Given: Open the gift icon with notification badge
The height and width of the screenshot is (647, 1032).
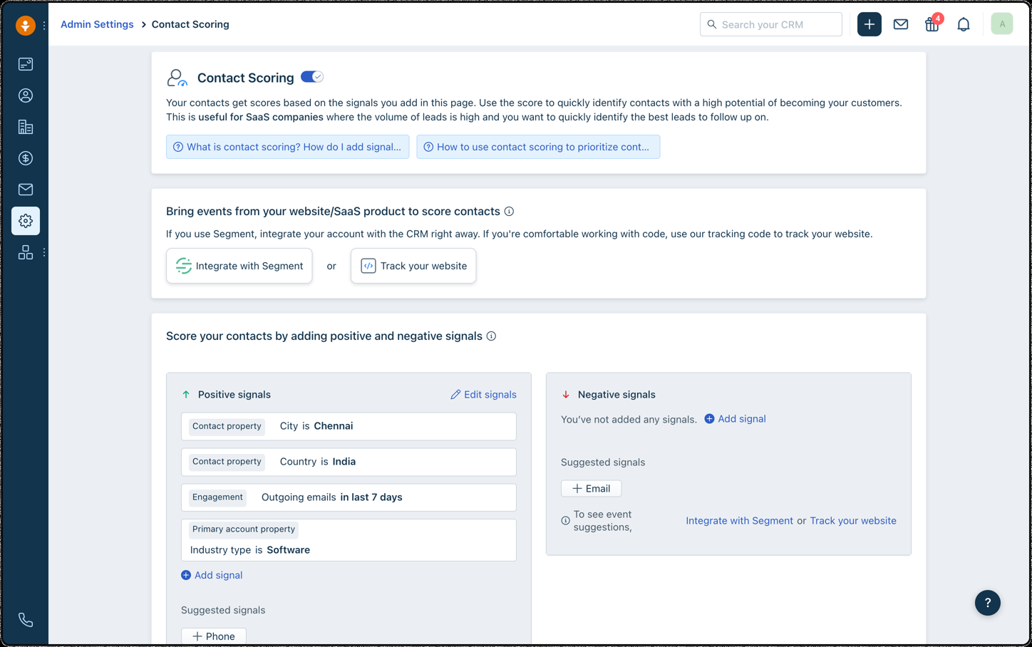Looking at the screenshot, I should pyautogui.click(x=932, y=24).
